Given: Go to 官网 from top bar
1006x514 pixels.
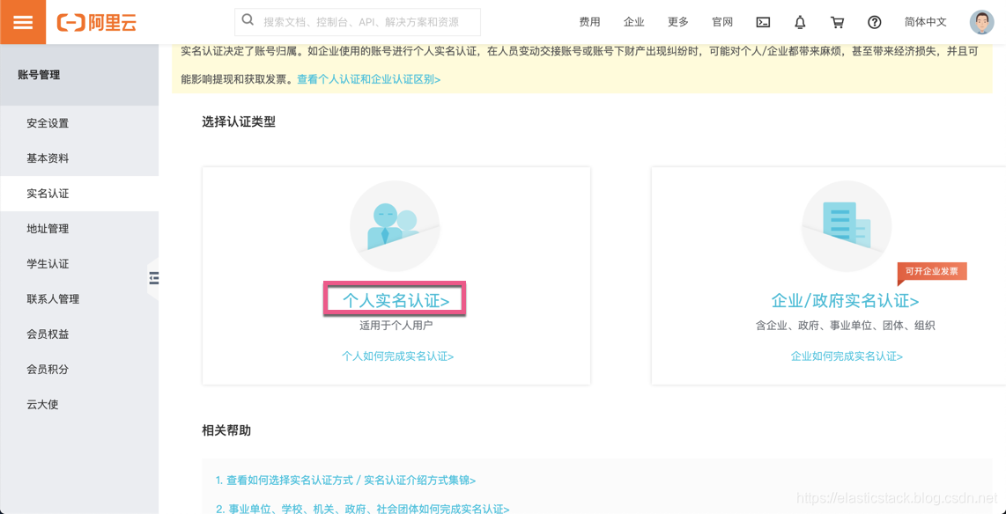Looking at the screenshot, I should click(722, 22).
